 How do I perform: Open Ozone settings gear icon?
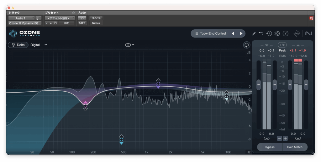point(277,33)
